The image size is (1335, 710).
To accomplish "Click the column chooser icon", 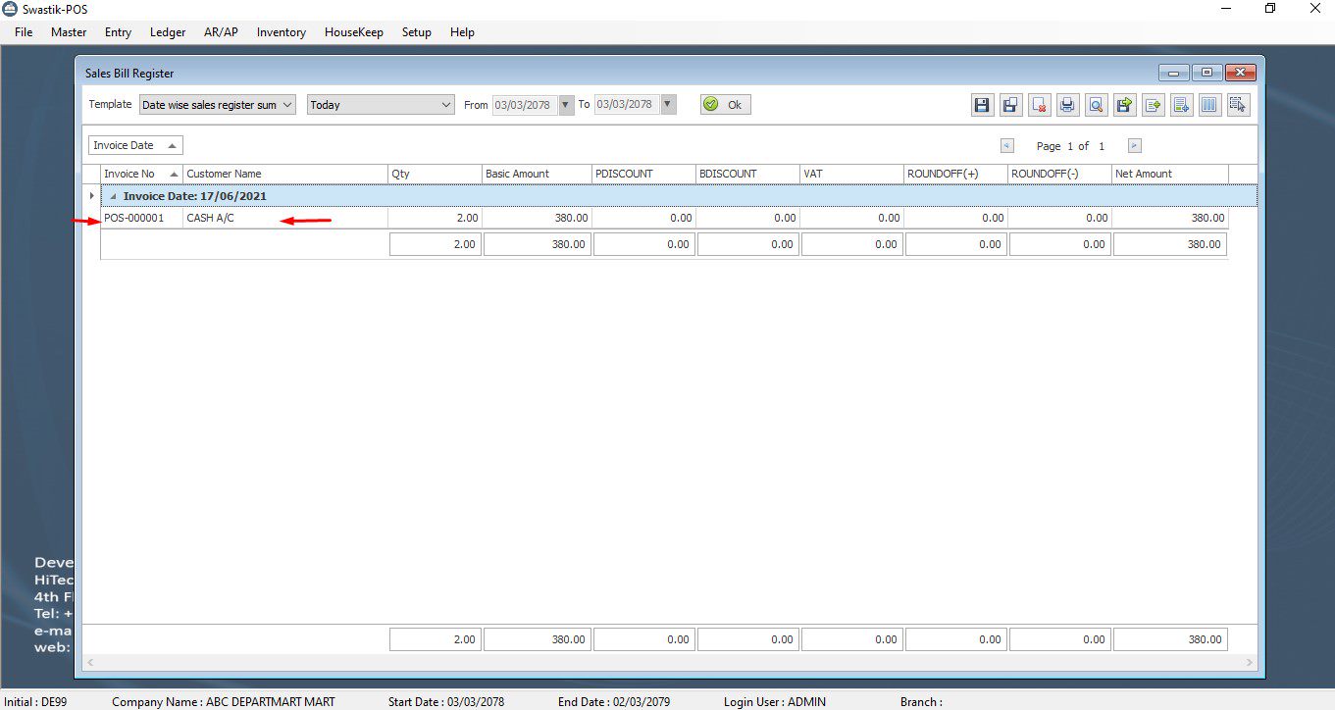I will pos(1209,105).
